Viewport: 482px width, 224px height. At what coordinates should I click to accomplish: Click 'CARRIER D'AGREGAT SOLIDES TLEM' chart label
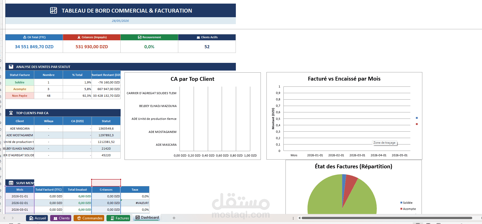pos(151,93)
